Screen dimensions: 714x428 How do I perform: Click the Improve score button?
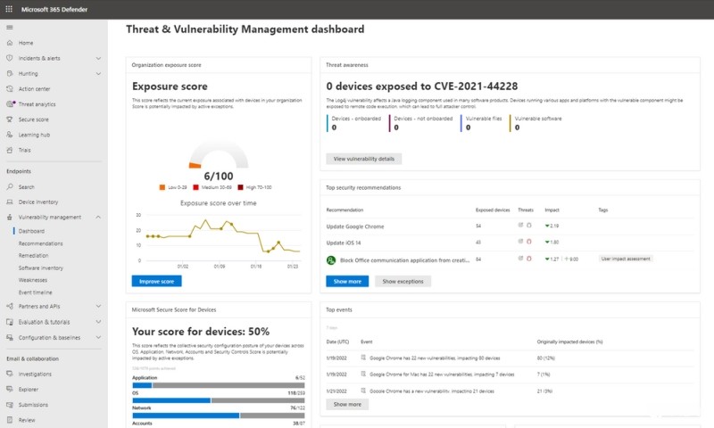[x=156, y=282]
